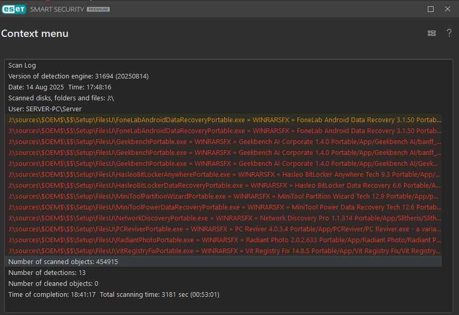Select the GeekbenchPortable.exe row ending in Geek...
Viewport: 459px width, 315px height.
point(224,164)
